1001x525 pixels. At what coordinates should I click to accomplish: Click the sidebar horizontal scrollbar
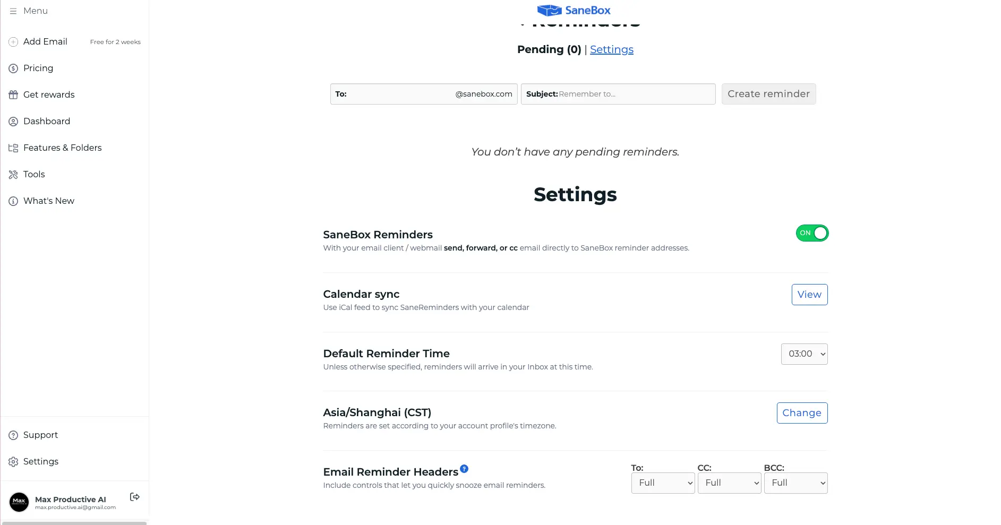[74, 523]
